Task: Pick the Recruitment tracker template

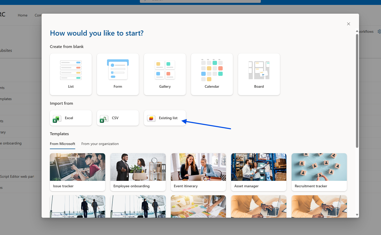Action: point(319,172)
